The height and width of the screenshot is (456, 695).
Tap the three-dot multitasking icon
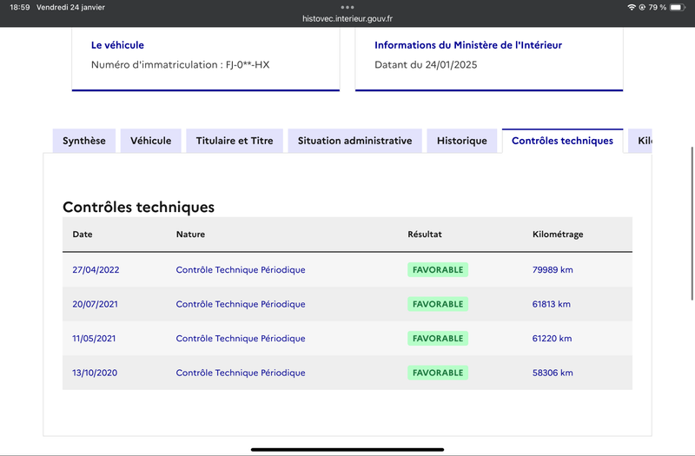click(347, 7)
